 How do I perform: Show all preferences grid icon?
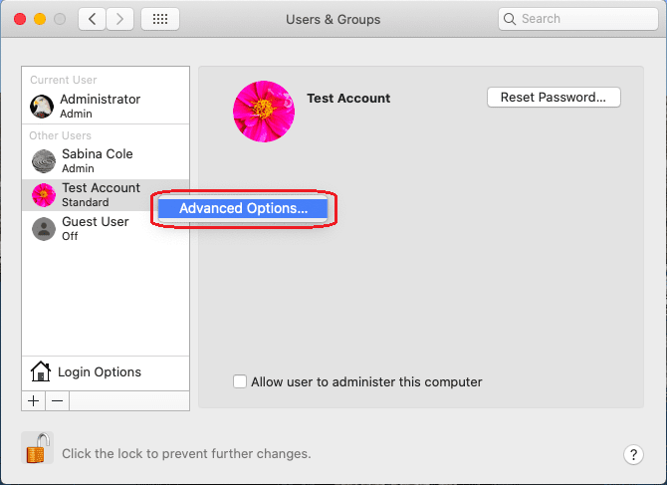pos(159,19)
